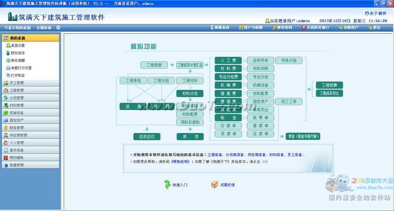Image resolution: width=394 pixels, height=211 pixels.
Task: Click the 应收应付 button
Action: click(x=147, y=137)
